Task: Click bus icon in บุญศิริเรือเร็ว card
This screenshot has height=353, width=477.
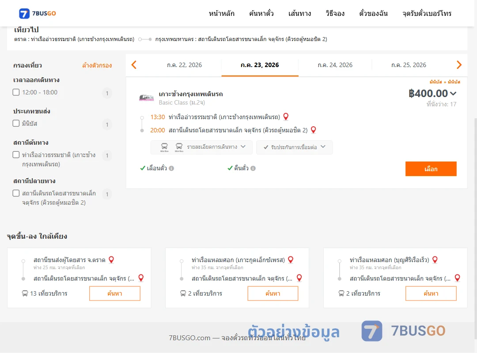Action: tap(341, 293)
